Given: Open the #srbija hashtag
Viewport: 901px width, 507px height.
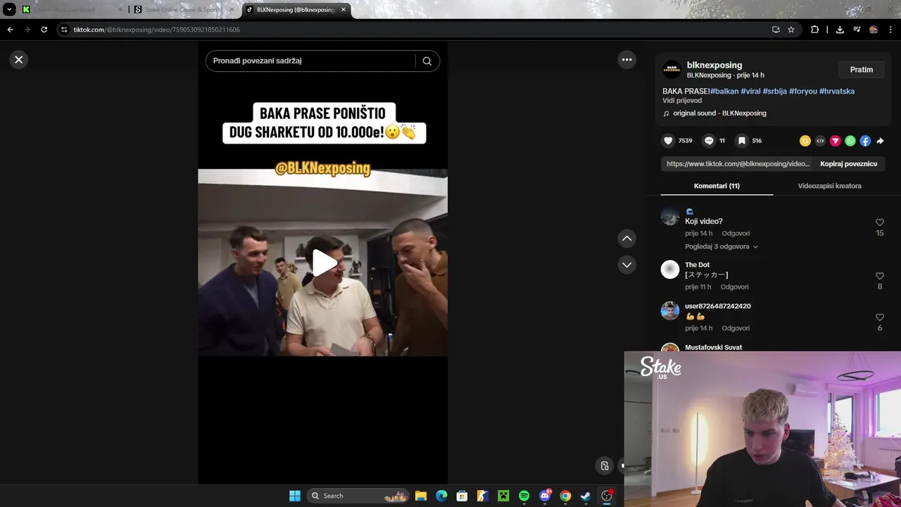Looking at the screenshot, I should point(775,92).
